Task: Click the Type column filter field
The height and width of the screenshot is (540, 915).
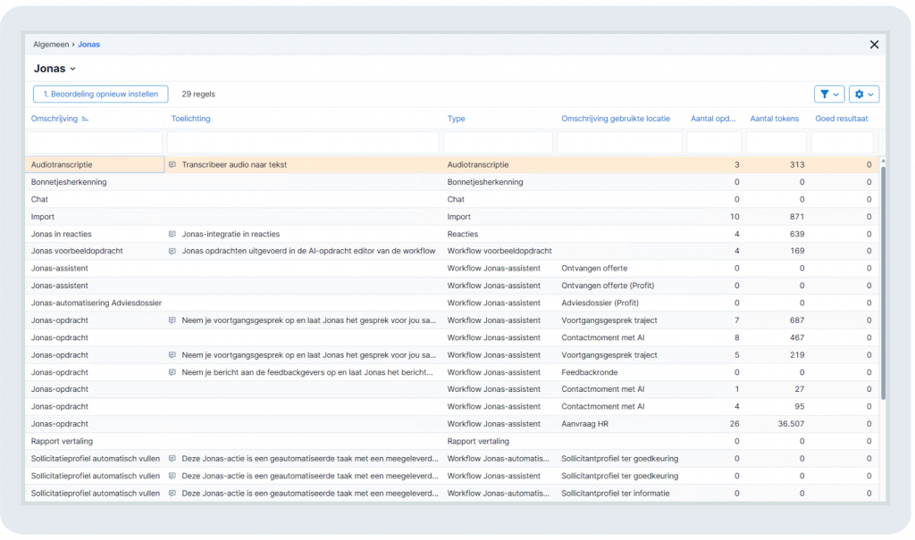Action: [498, 142]
